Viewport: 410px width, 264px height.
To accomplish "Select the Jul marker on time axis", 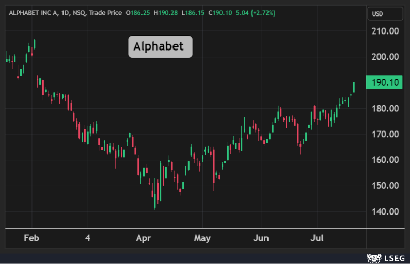I will (318, 238).
